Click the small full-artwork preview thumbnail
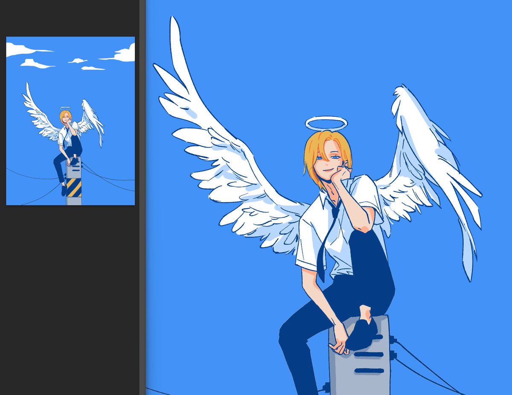512x395 pixels. tap(70, 121)
